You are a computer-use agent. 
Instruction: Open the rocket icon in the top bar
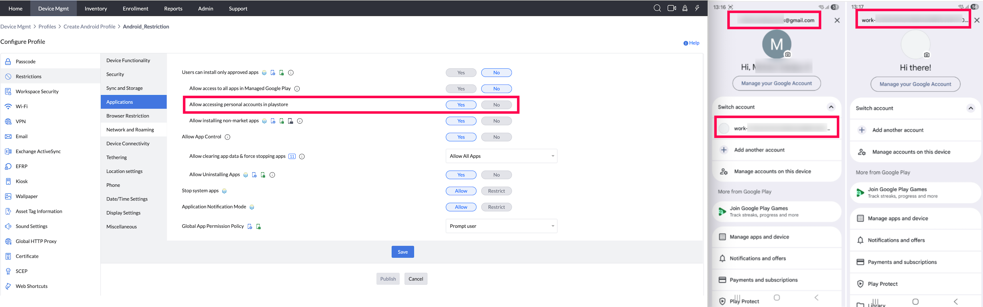click(685, 8)
